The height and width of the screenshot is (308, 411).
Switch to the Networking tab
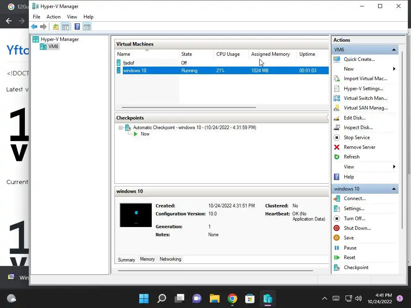click(170, 259)
